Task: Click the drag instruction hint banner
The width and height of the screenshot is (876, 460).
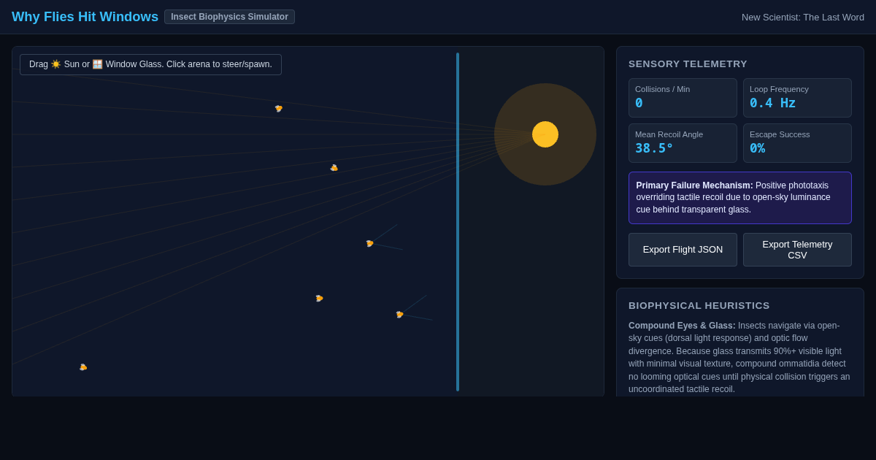Action: (x=150, y=64)
